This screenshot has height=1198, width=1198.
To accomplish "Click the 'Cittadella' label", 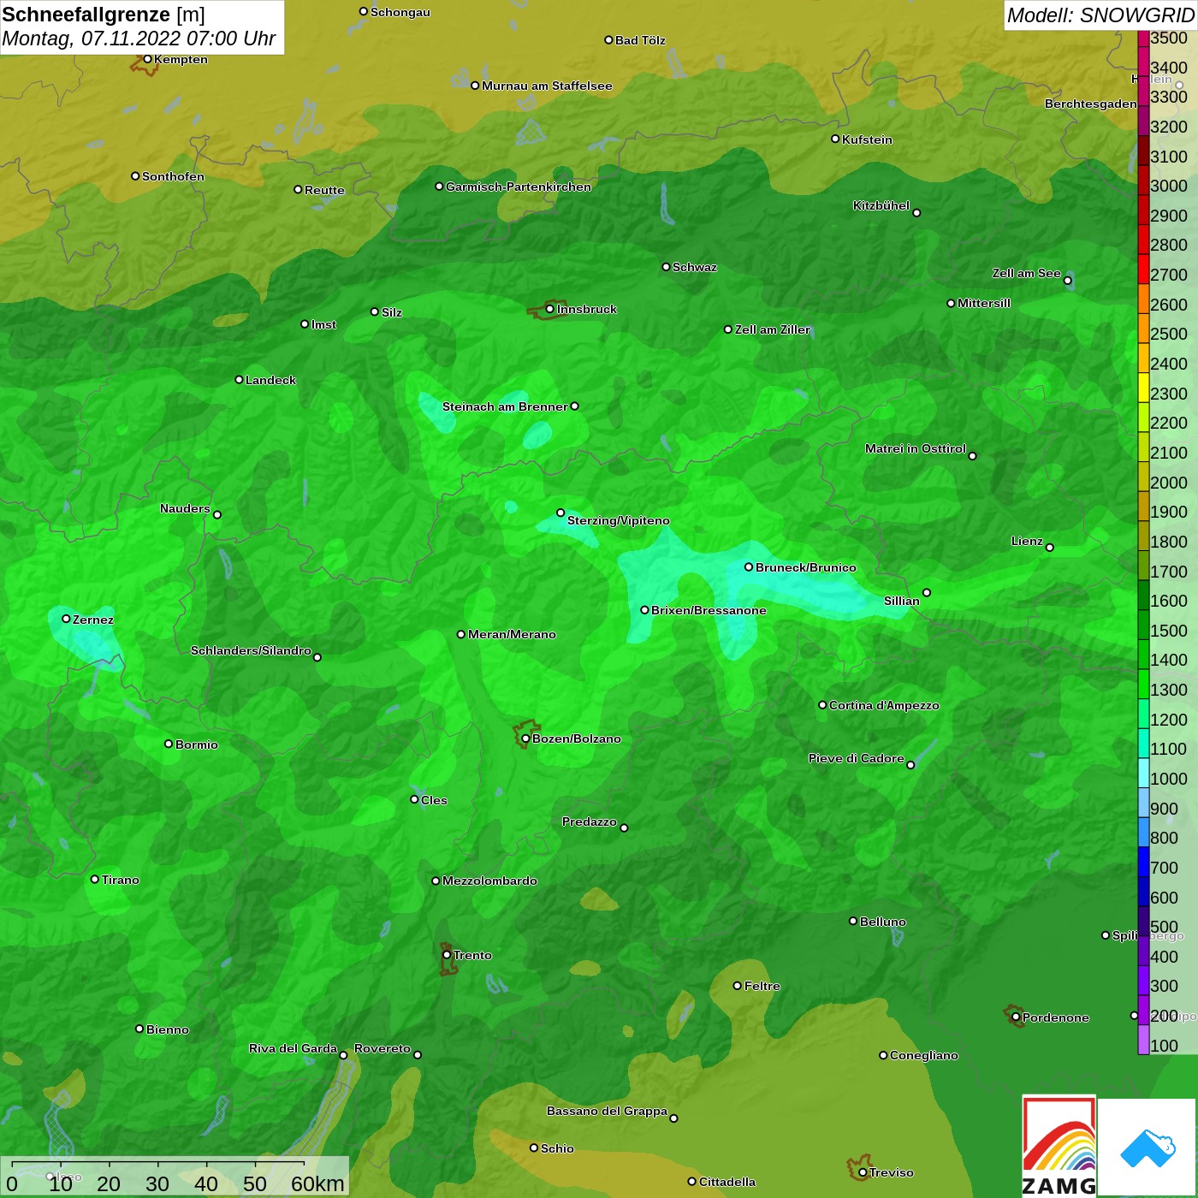I will pos(727,1182).
